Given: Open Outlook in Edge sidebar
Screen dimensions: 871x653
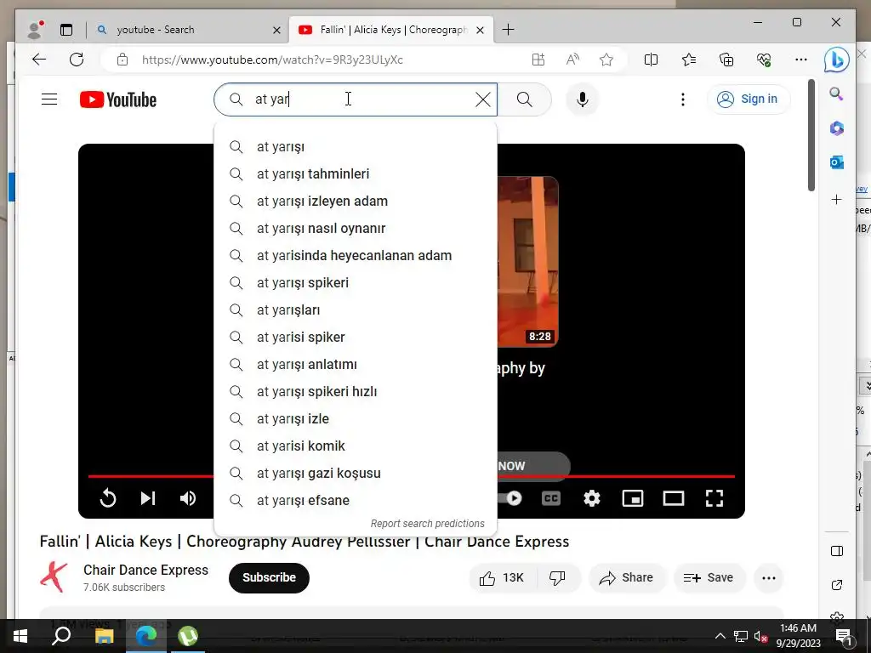Looking at the screenshot, I should pos(837,162).
